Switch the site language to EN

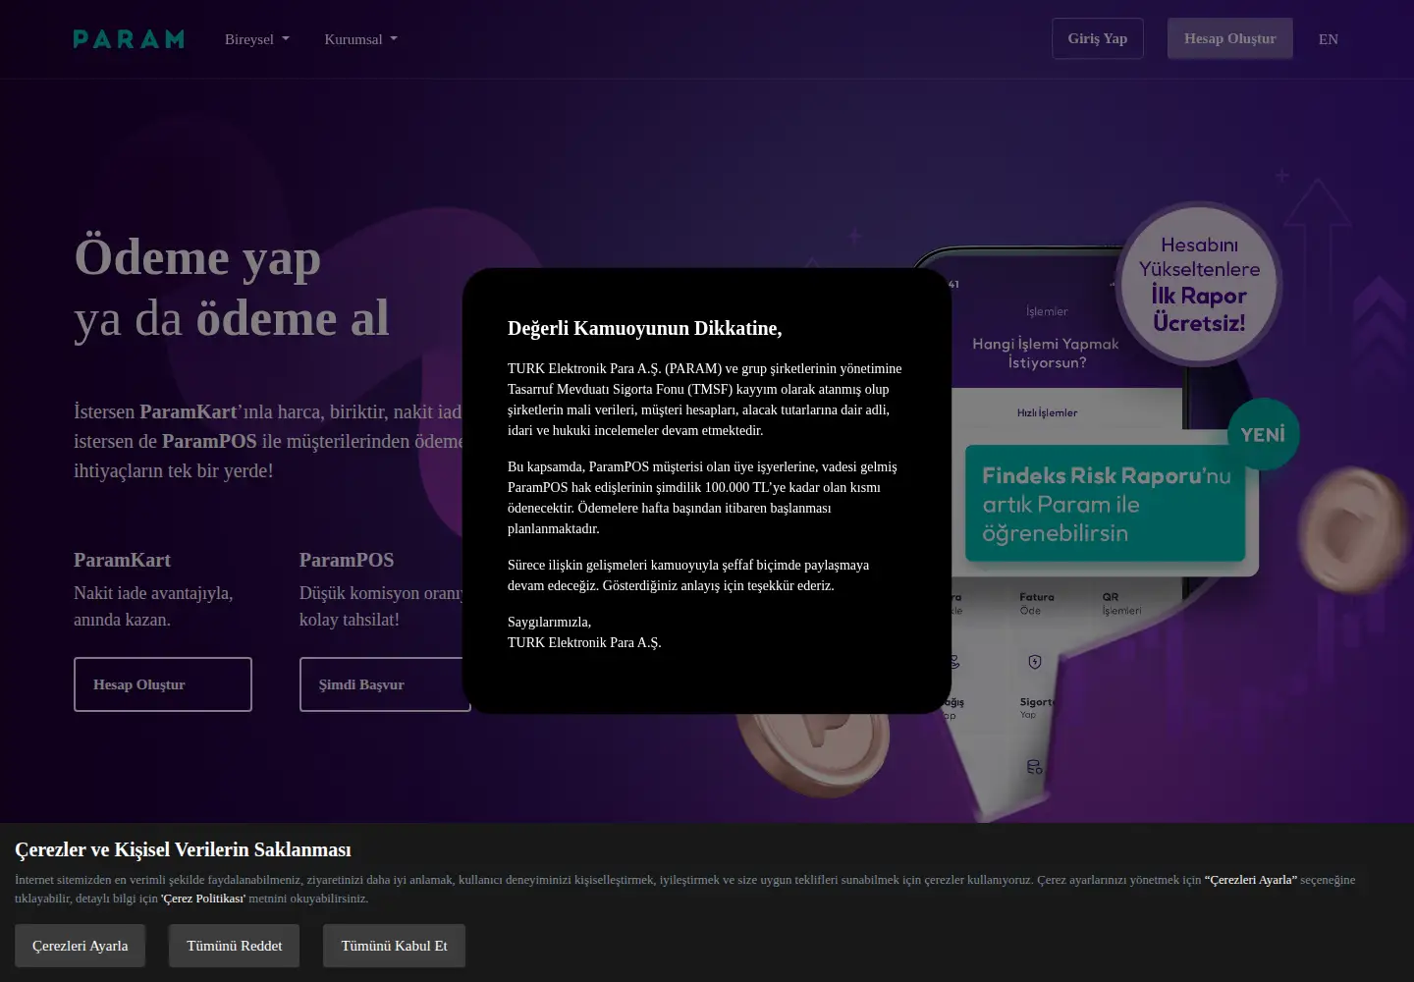click(1329, 39)
